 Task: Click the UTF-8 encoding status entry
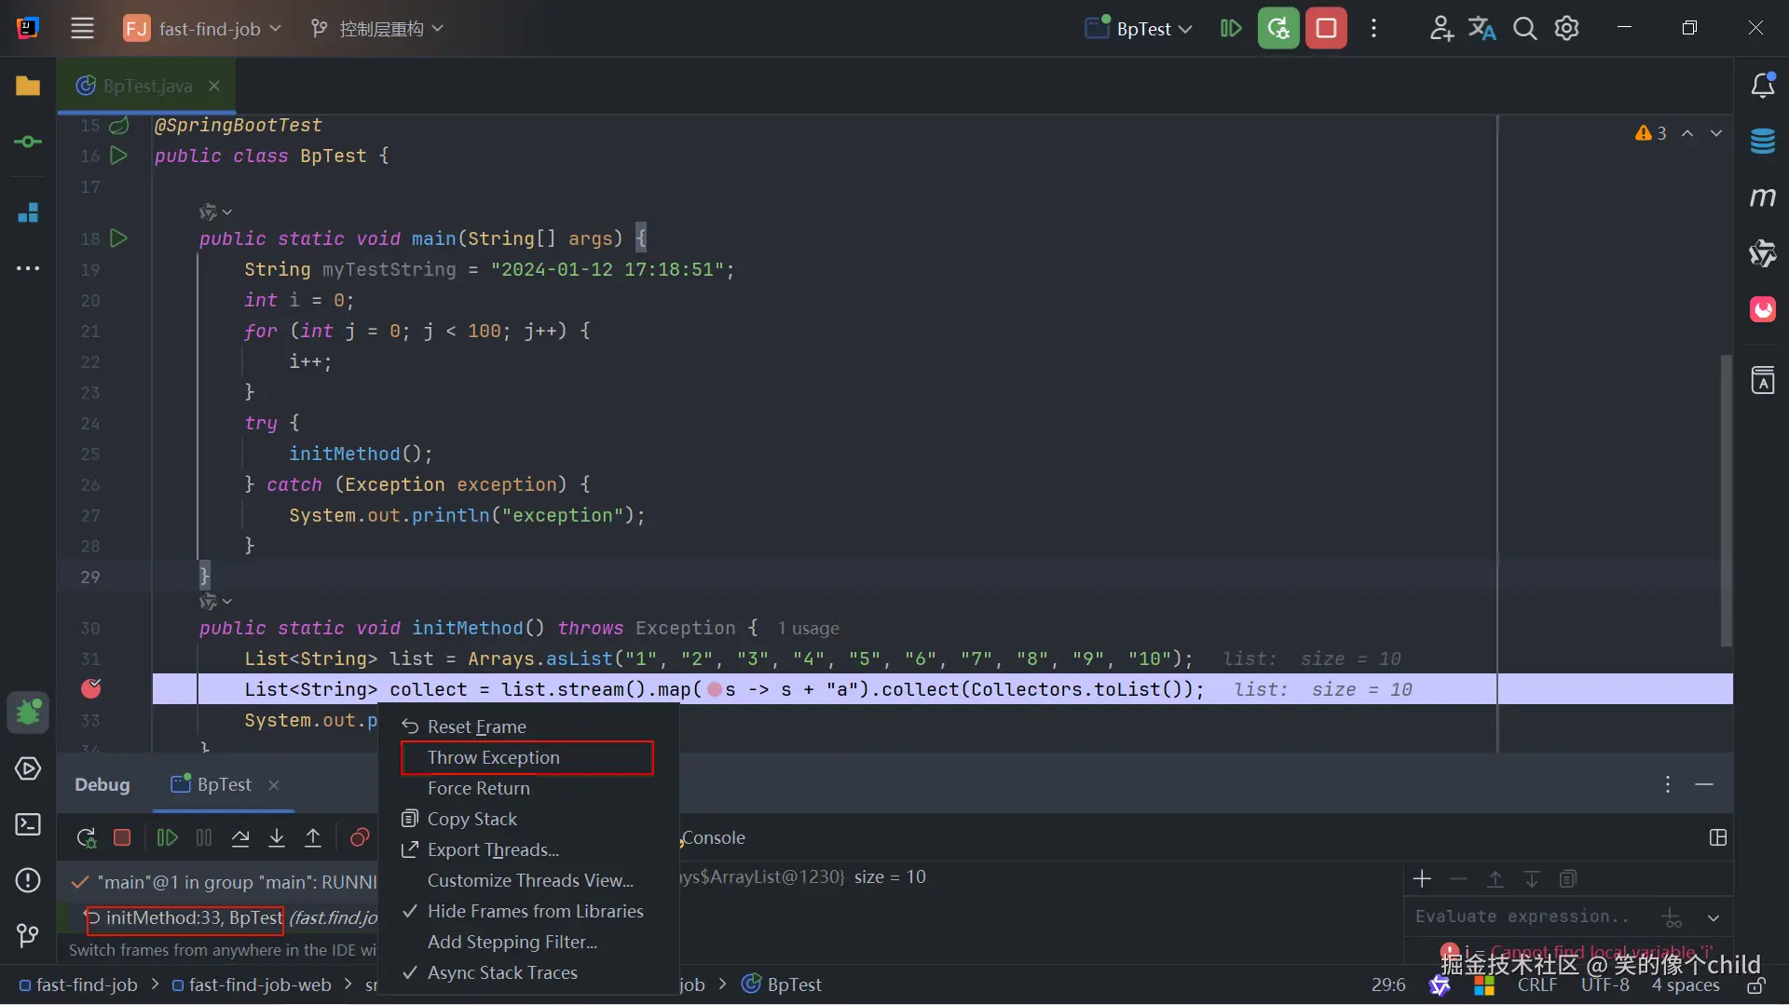click(1605, 985)
